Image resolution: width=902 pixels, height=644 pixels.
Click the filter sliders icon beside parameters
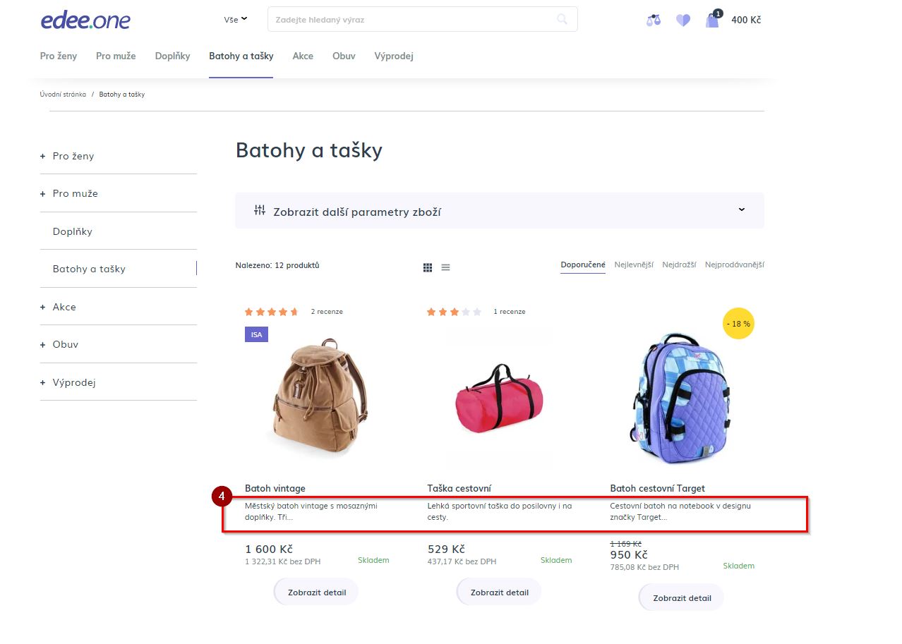[x=260, y=210]
